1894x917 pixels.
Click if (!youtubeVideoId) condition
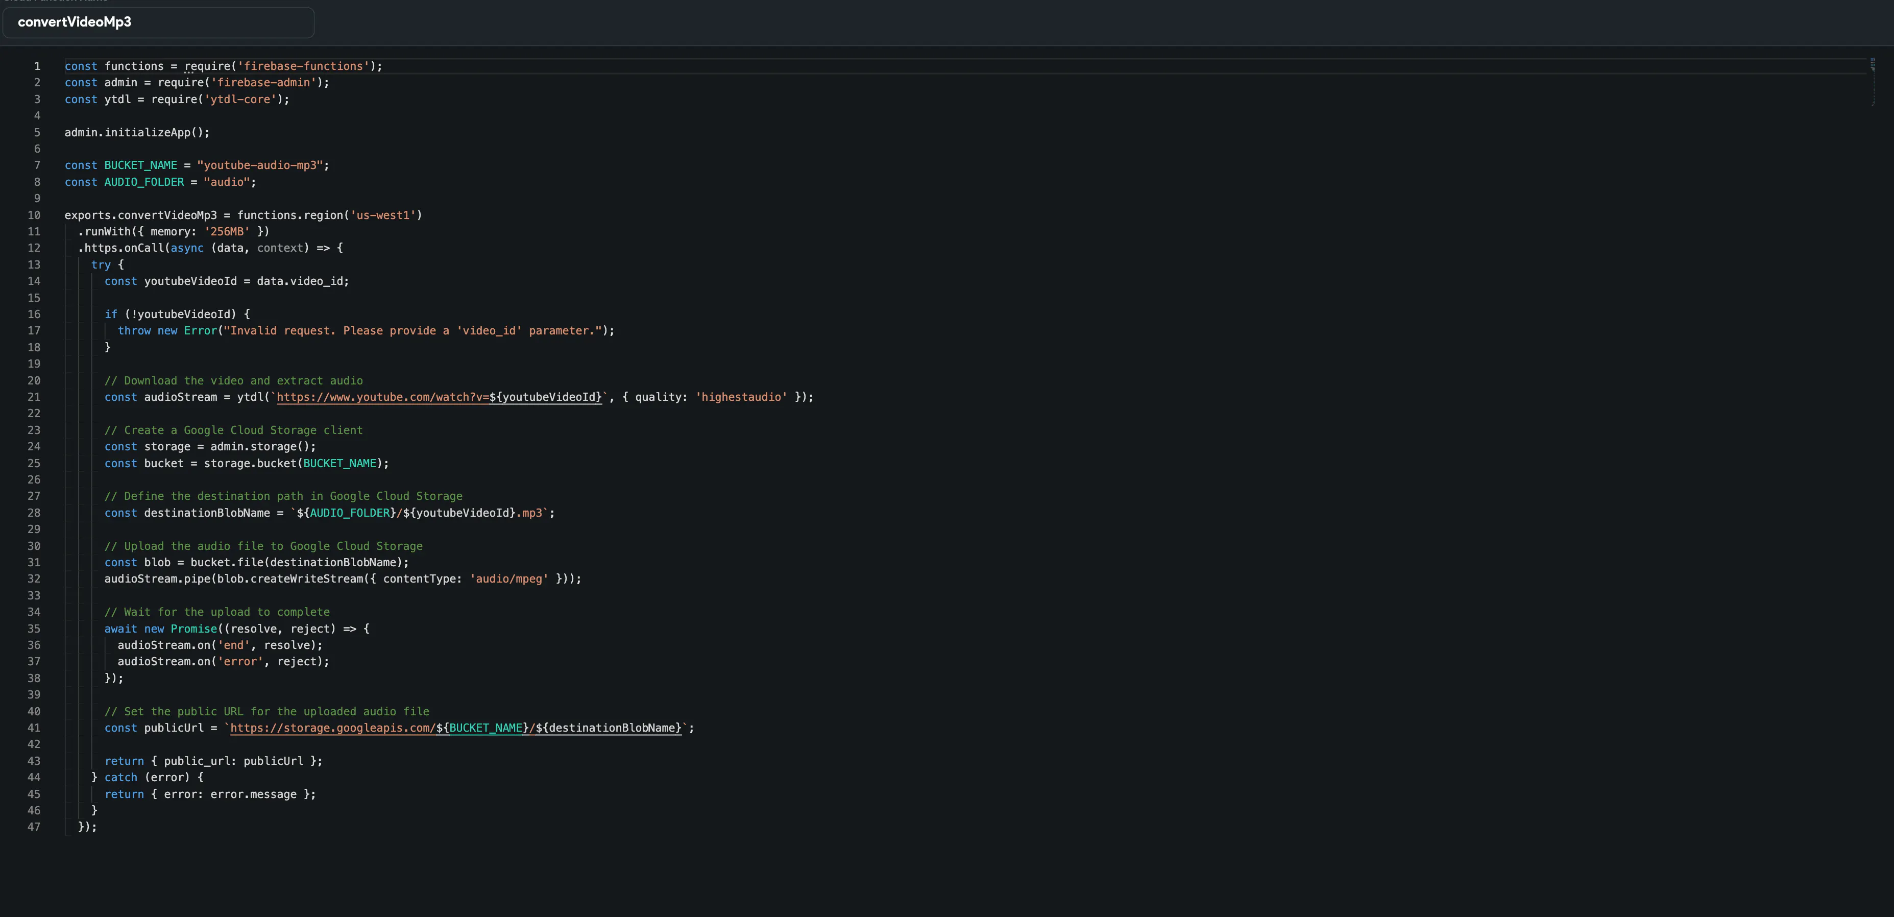click(170, 314)
